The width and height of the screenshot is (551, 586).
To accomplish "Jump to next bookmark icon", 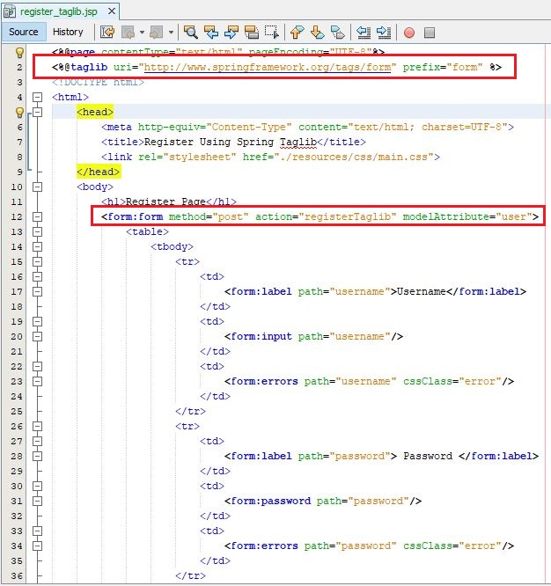I will (318, 33).
